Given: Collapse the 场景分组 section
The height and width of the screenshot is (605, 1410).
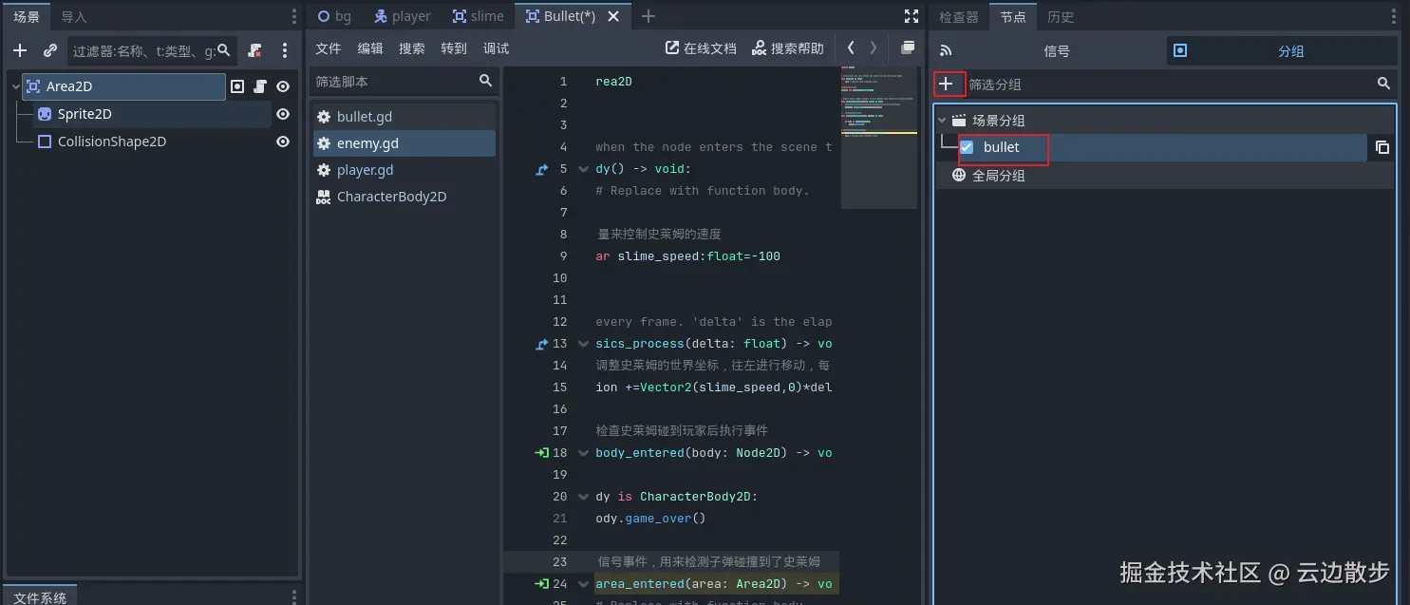Looking at the screenshot, I should (x=942, y=121).
